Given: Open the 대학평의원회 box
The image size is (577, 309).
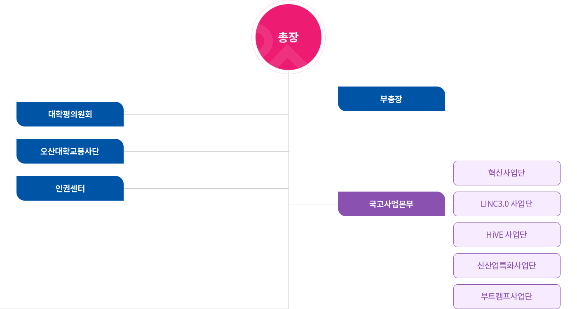Looking at the screenshot, I should point(70,114).
